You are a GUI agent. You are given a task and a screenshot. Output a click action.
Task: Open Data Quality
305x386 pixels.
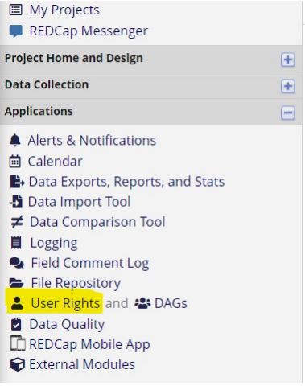coord(67,324)
